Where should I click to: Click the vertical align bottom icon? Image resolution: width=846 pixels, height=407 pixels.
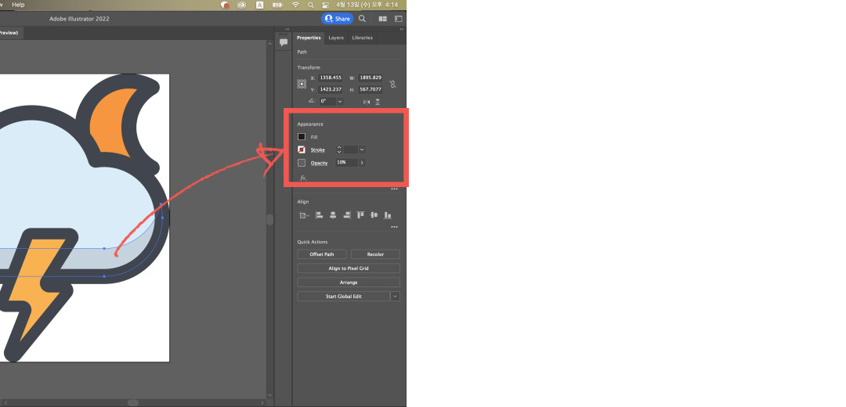click(x=388, y=214)
